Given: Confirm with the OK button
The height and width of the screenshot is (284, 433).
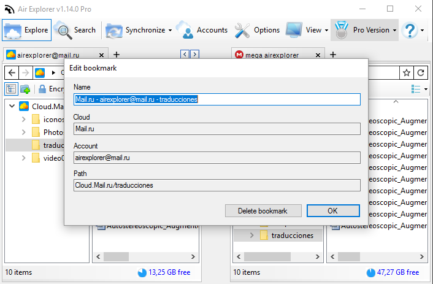Looking at the screenshot, I should point(333,211).
